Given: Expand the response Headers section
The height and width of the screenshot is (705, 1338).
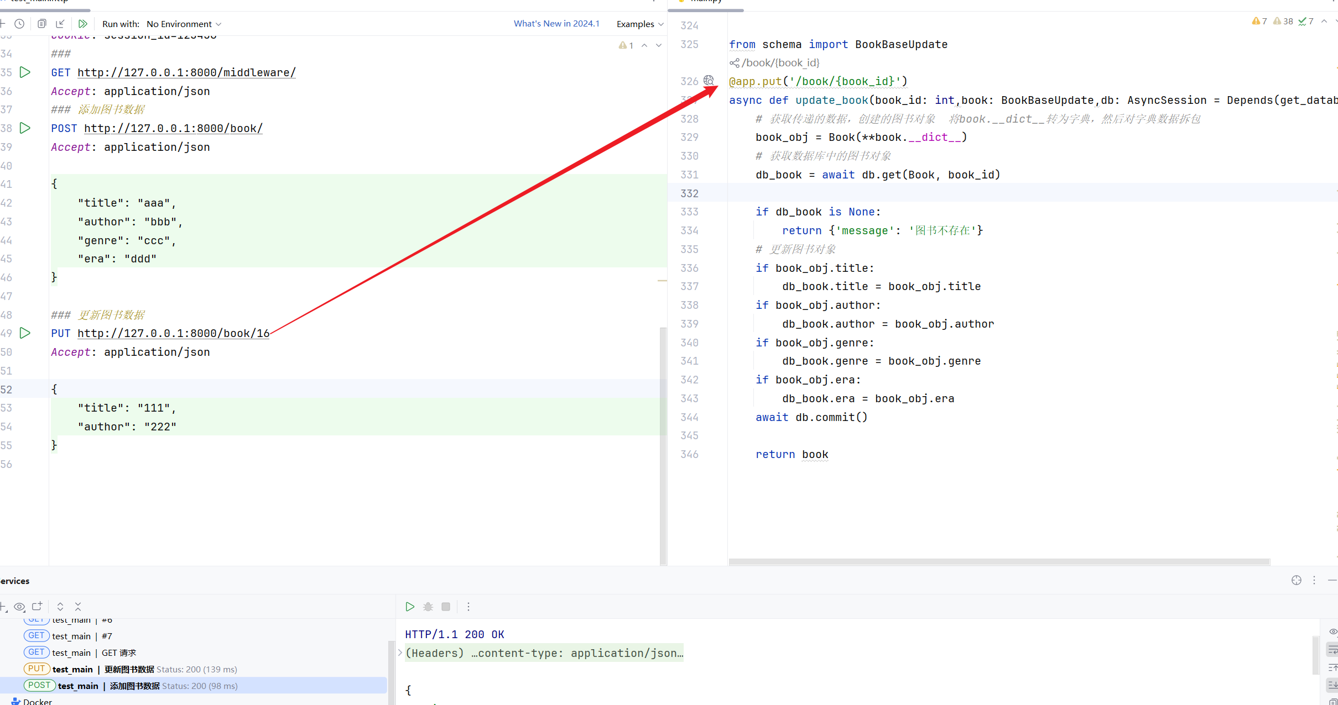Looking at the screenshot, I should point(400,653).
